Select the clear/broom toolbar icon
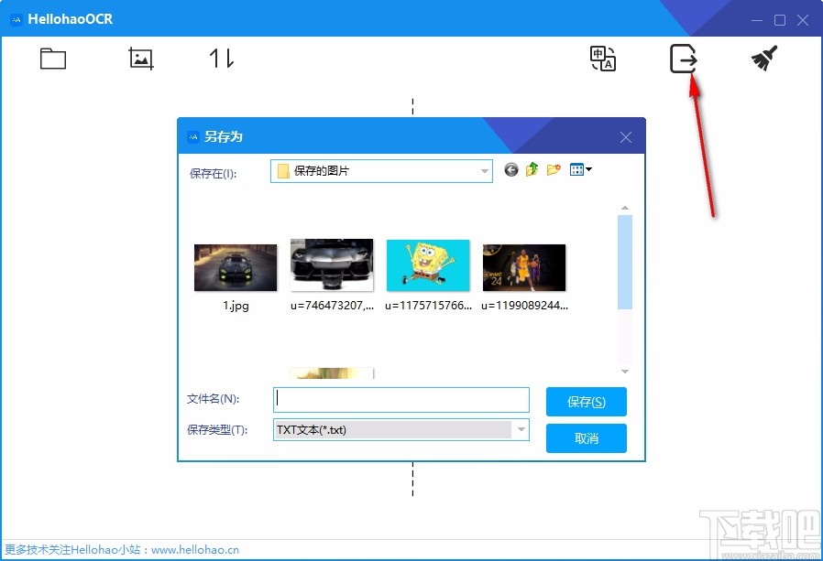The height and width of the screenshot is (561, 823). [763, 56]
